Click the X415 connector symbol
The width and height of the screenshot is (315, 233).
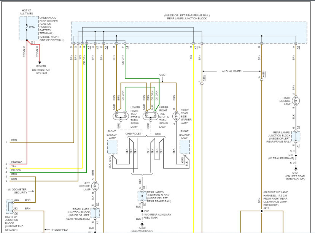coord(201,79)
